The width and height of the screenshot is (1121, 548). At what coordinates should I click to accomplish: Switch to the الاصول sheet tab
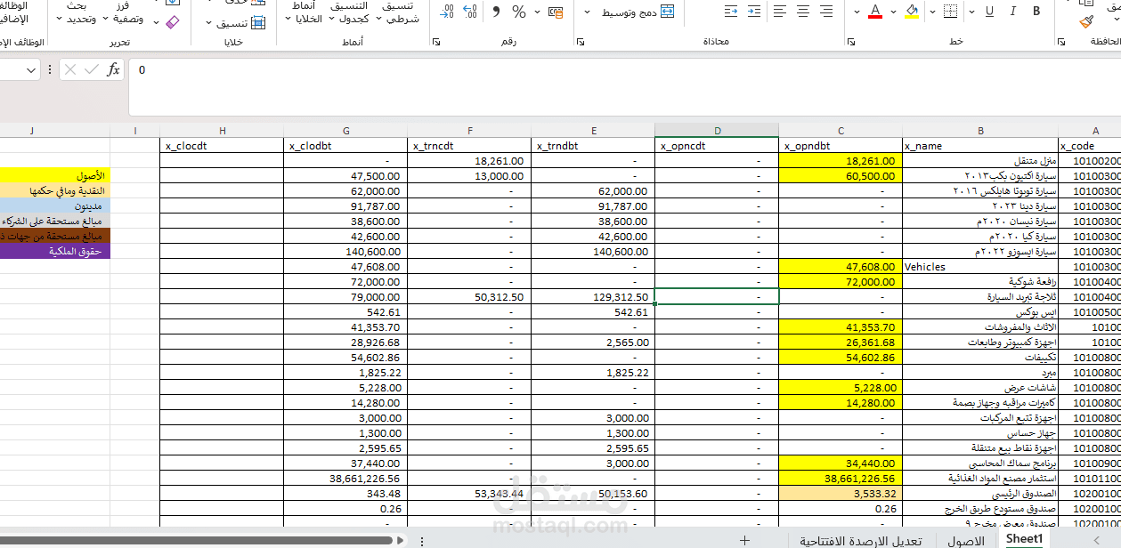pyautogui.click(x=965, y=540)
